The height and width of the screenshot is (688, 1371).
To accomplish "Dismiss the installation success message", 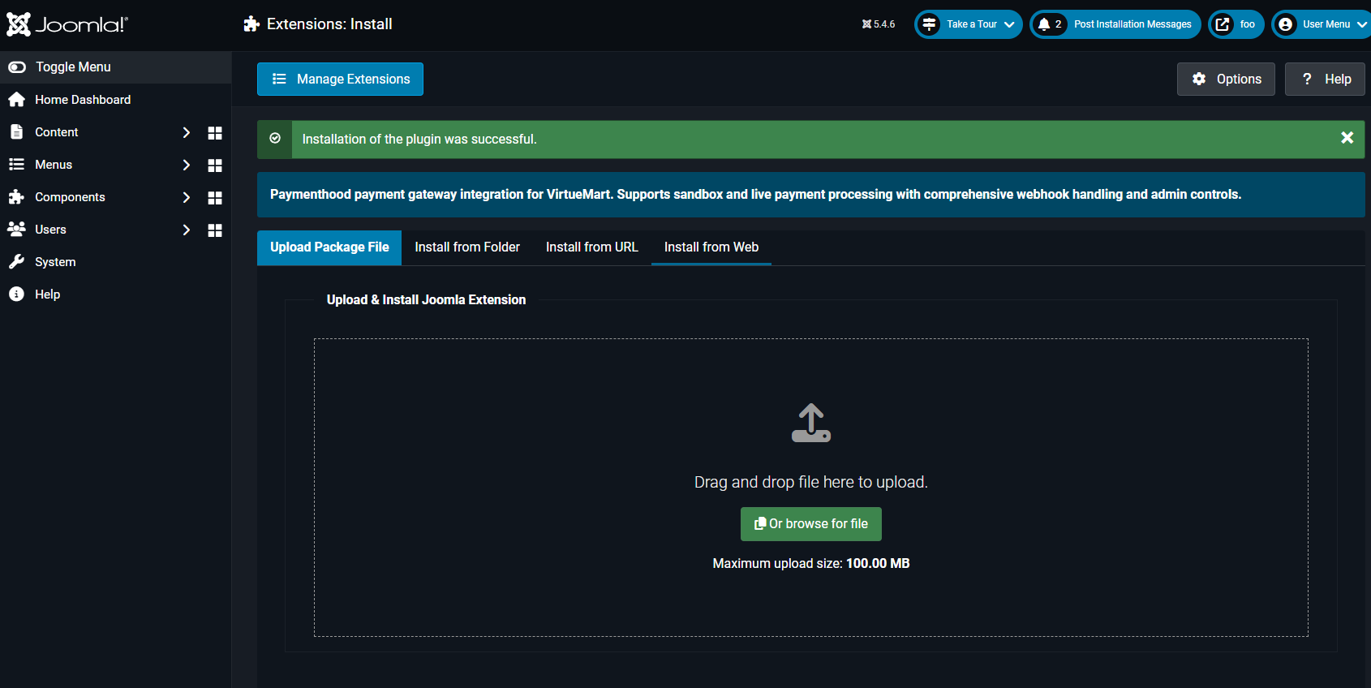I will (1347, 138).
